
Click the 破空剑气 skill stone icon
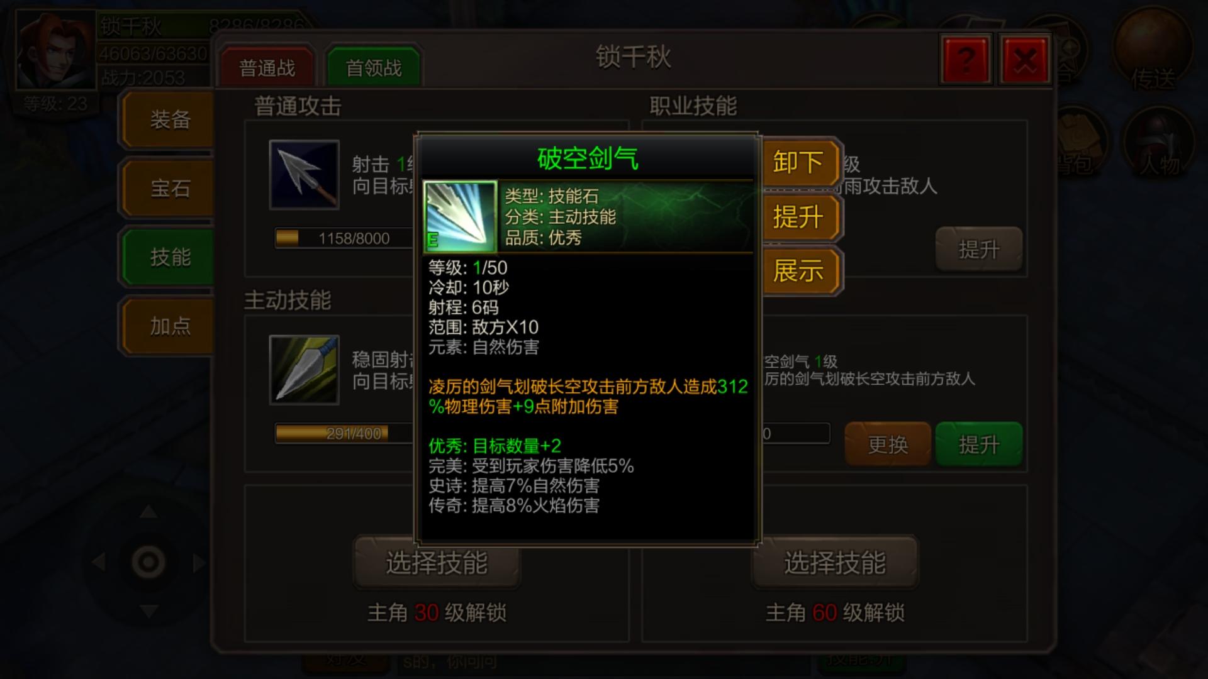pos(460,217)
